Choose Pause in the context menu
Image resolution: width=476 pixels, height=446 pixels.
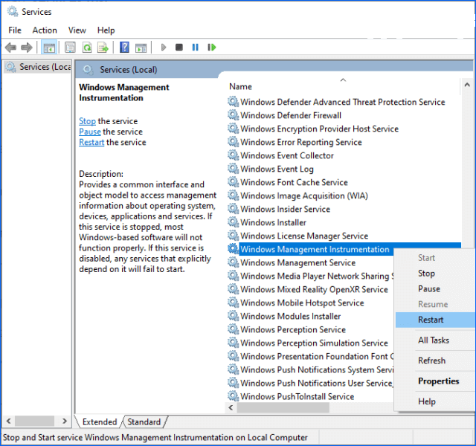[435, 289]
